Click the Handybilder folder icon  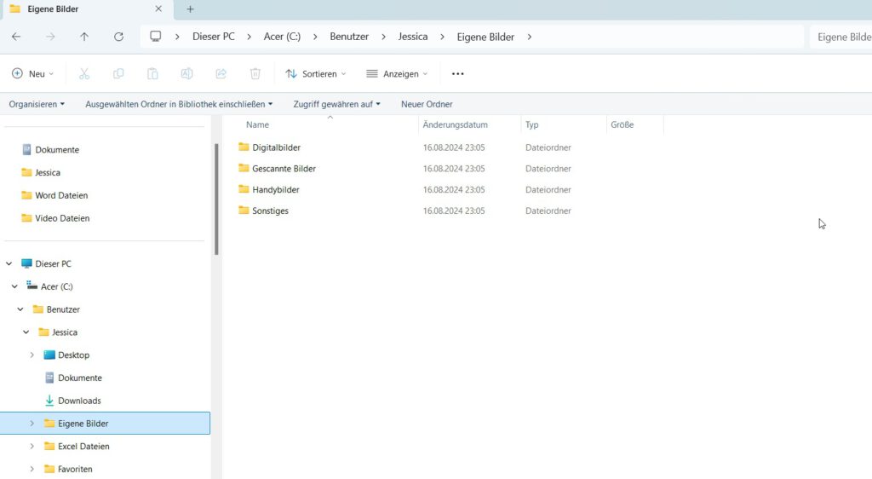244,189
